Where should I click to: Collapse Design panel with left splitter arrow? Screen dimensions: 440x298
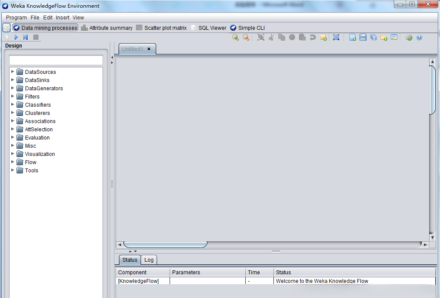pyautogui.click(x=112, y=57)
